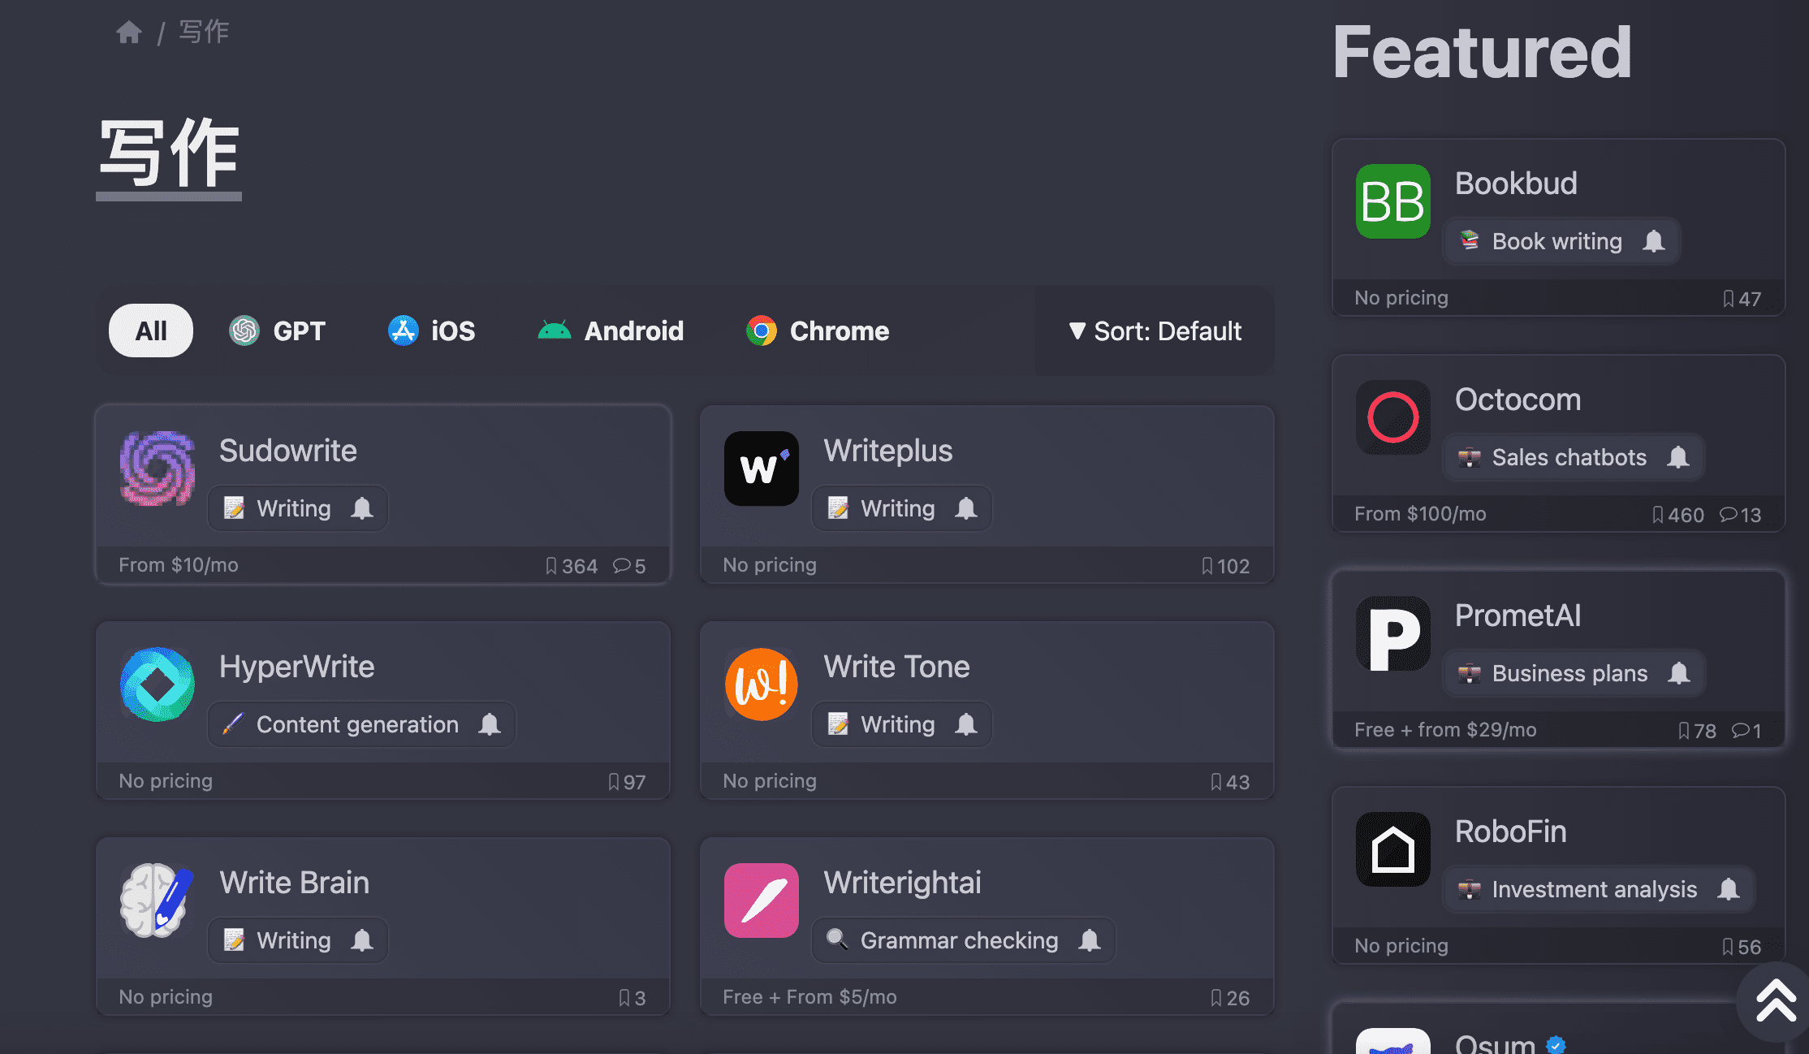Viewport: 1809px width, 1054px height.
Task: Click the Write Tone orange logo
Action: (761, 685)
